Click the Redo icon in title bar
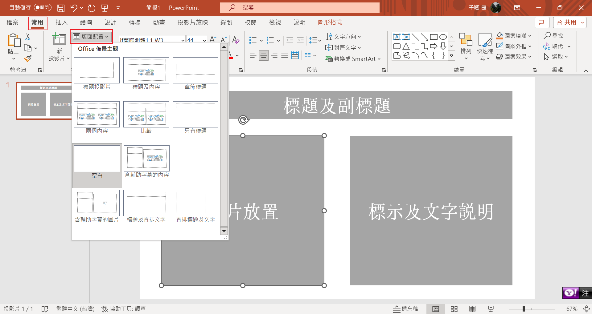Viewport: 592px width, 314px height. point(91,8)
